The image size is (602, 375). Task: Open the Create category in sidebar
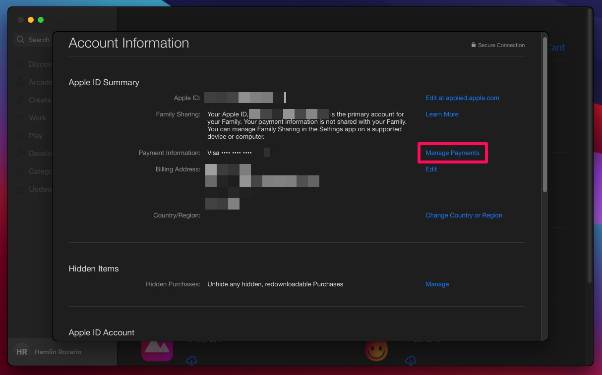pyautogui.click(x=33, y=100)
